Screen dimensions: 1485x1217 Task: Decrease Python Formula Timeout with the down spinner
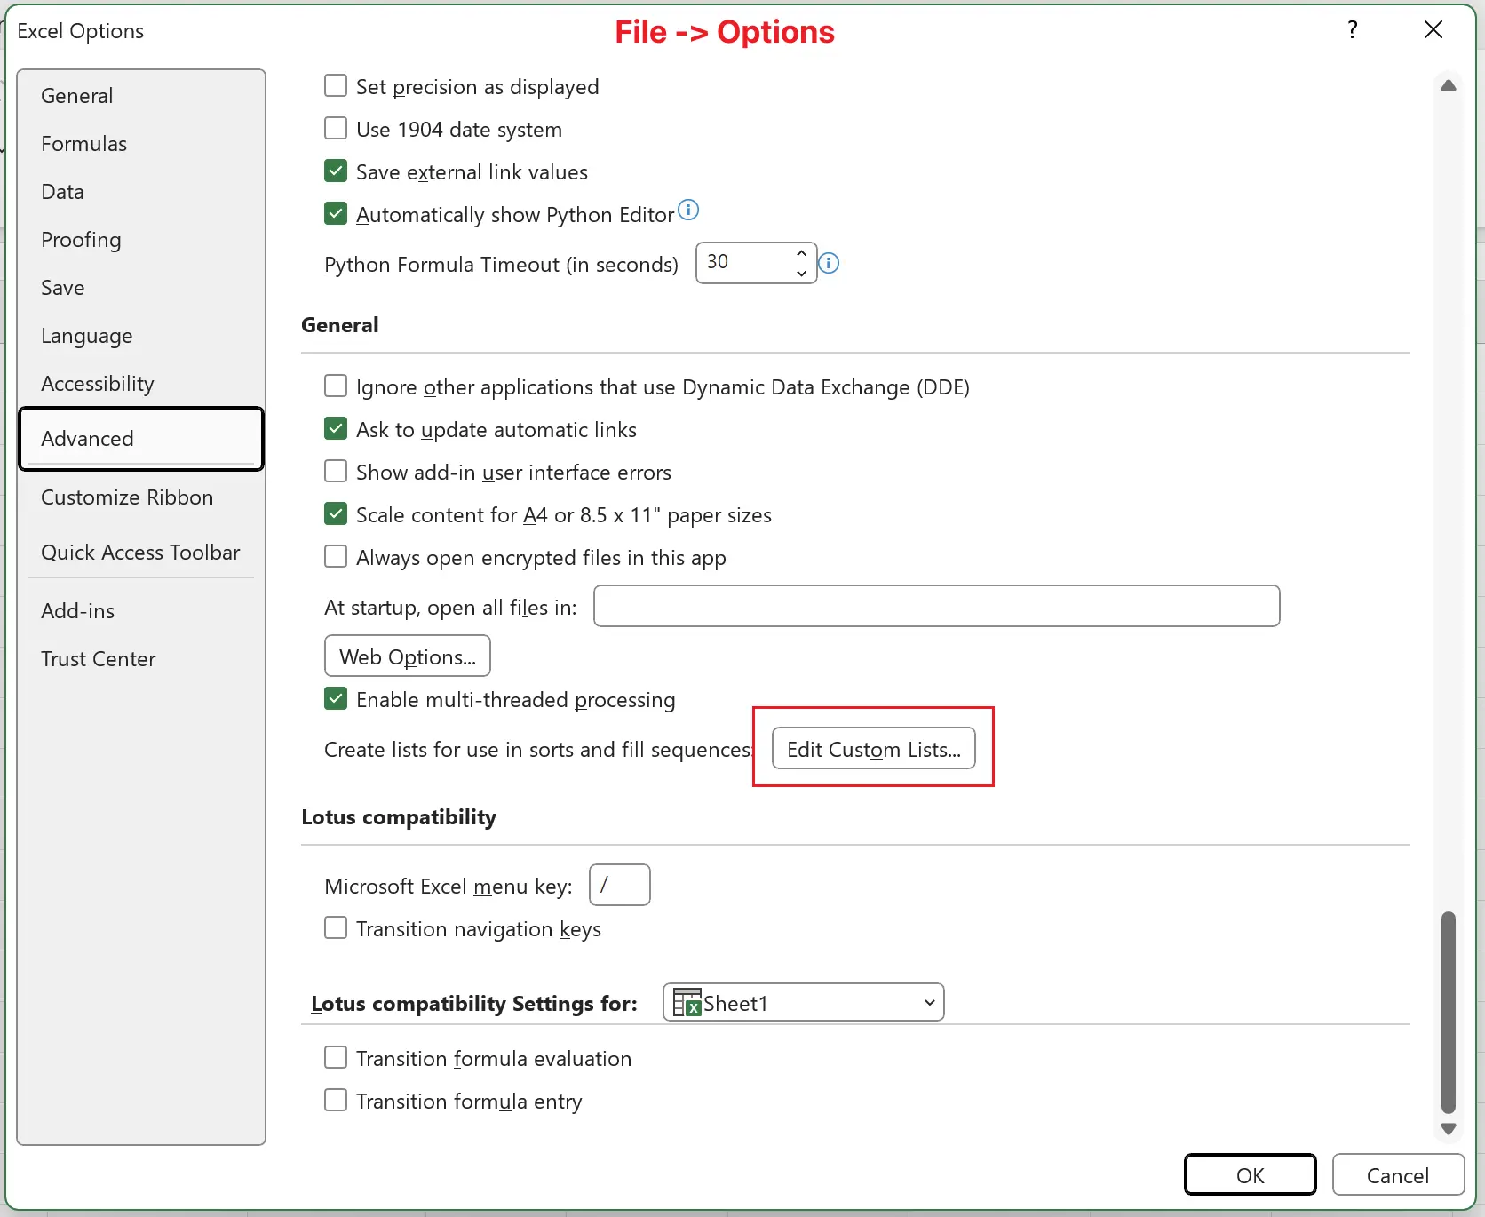click(x=800, y=274)
